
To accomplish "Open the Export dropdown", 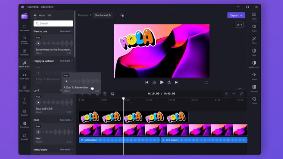I will click(236, 15).
